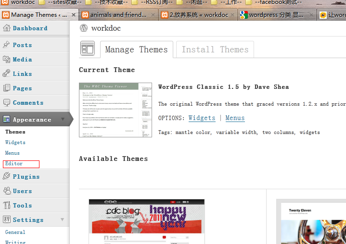346x244 pixels.
Task: Close the wordpress 分类 browser tab
Action: point(311,15)
